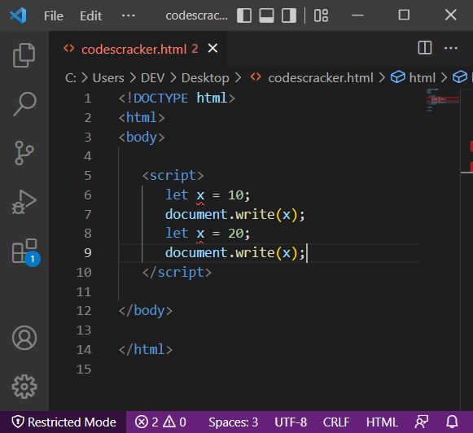Click line number 9 in the gutter

click(x=88, y=252)
